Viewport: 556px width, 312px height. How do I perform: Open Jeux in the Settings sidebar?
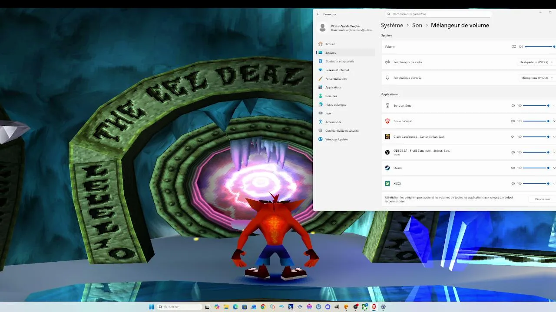coord(346,113)
